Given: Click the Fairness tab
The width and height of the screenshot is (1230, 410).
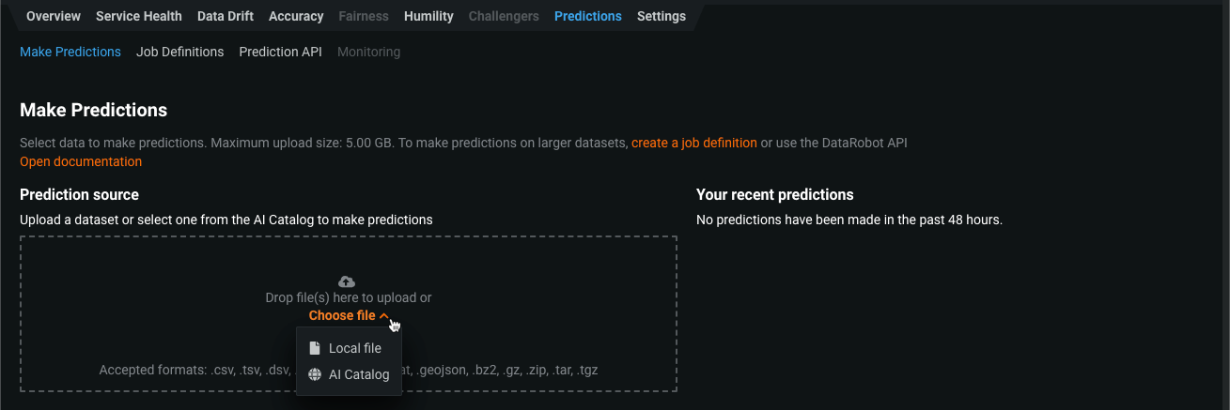Looking at the screenshot, I should point(364,16).
